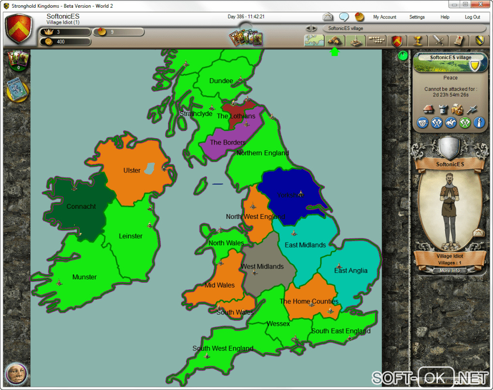This screenshot has width=493, height=390.
Task: Open the Help link
Action: [x=445, y=17]
